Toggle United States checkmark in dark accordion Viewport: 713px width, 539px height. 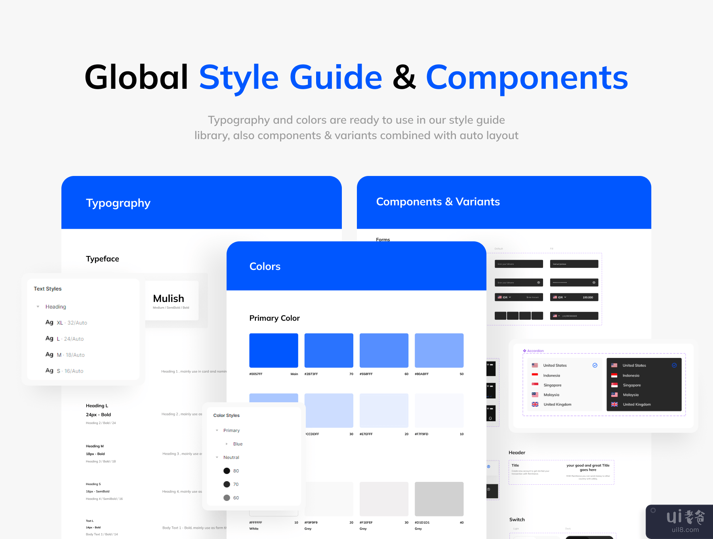coord(674,365)
